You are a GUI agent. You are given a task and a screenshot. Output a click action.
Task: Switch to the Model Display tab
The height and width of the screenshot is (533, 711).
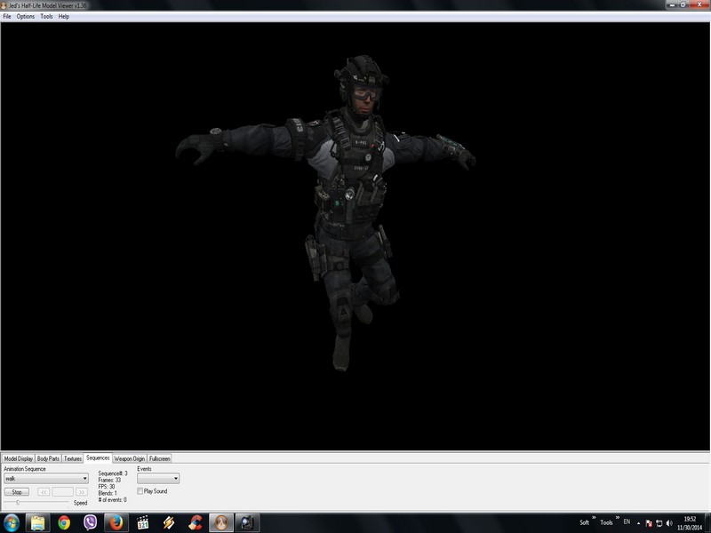click(18, 458)
